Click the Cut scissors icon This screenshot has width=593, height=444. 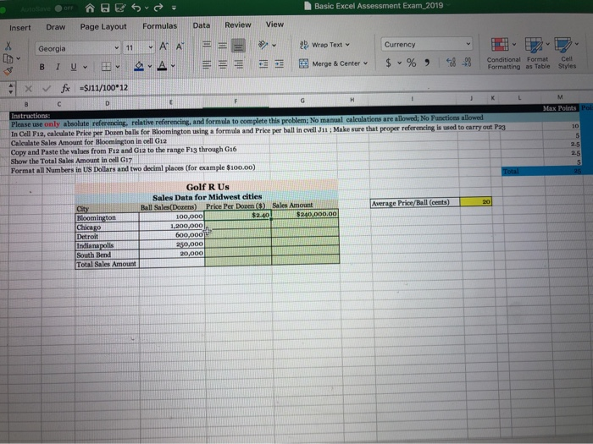pos(8,46)
